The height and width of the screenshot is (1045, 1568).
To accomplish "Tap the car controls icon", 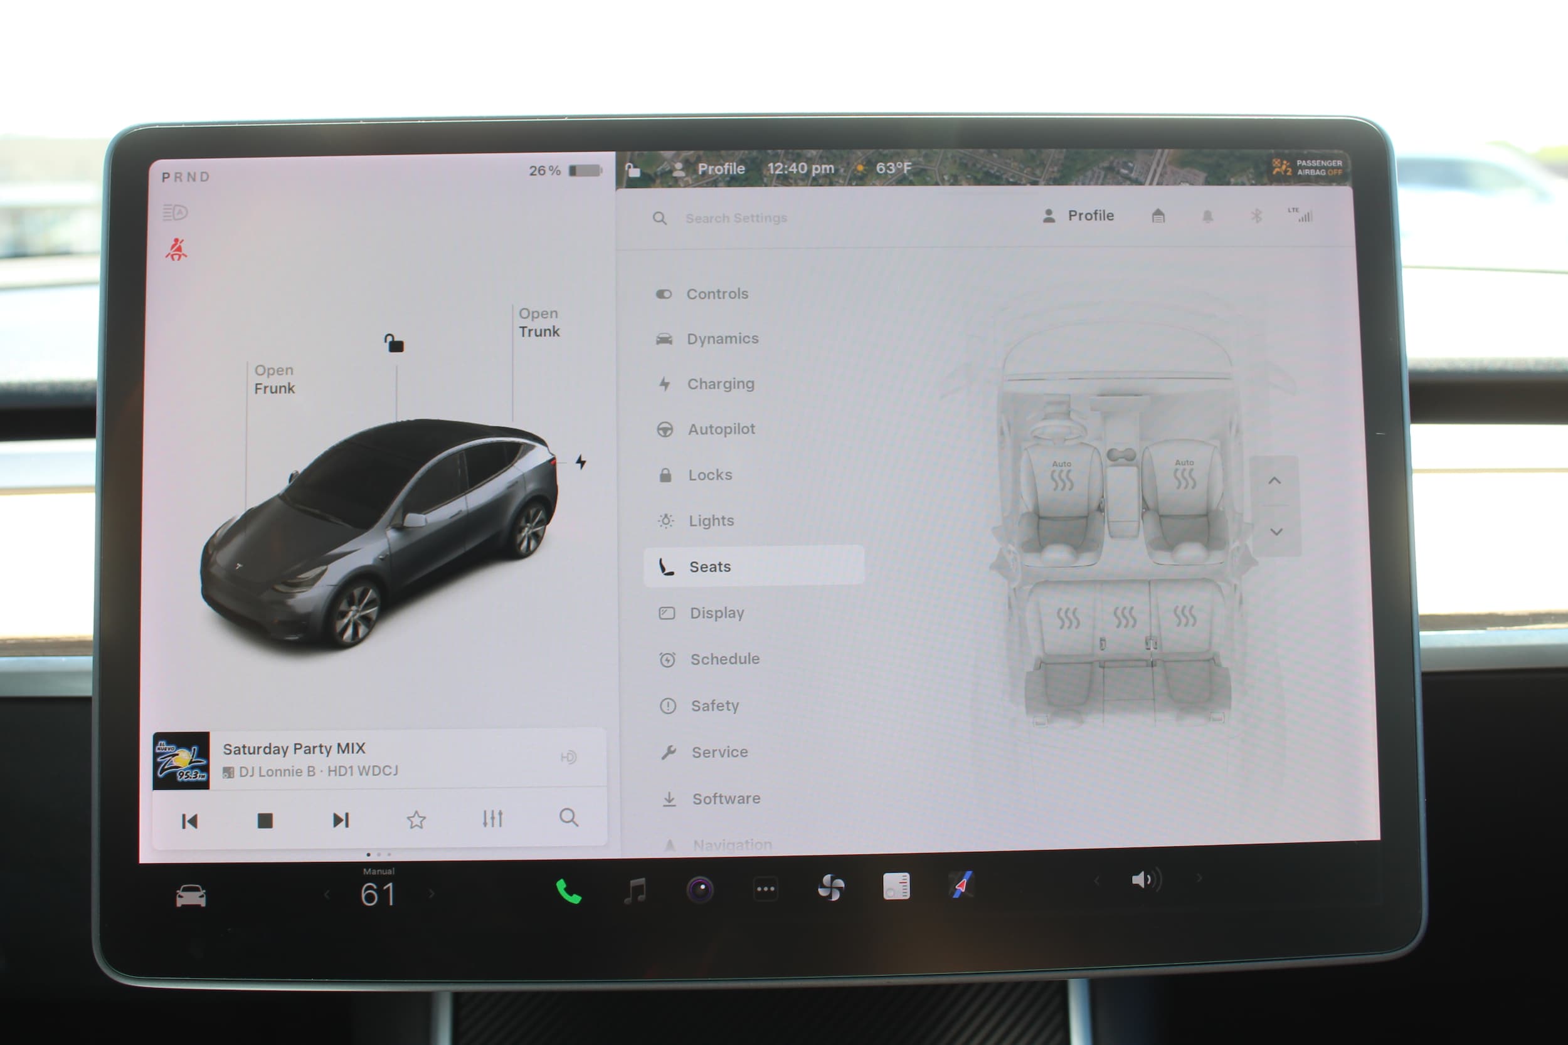I will coord(191,896).
